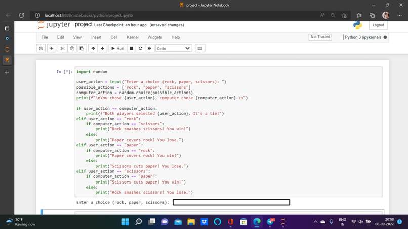Screen dimensions: 408x229
Task: Add this page to favorites
Action: tap(344, 15)
